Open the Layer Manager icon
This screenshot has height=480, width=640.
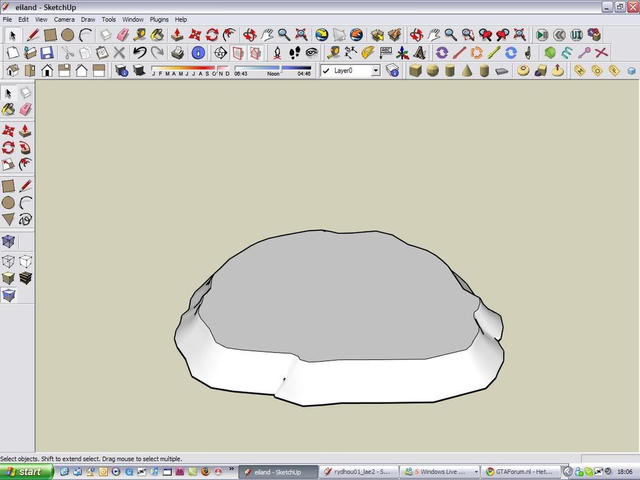pyautogui.click(x=392, y=71)
